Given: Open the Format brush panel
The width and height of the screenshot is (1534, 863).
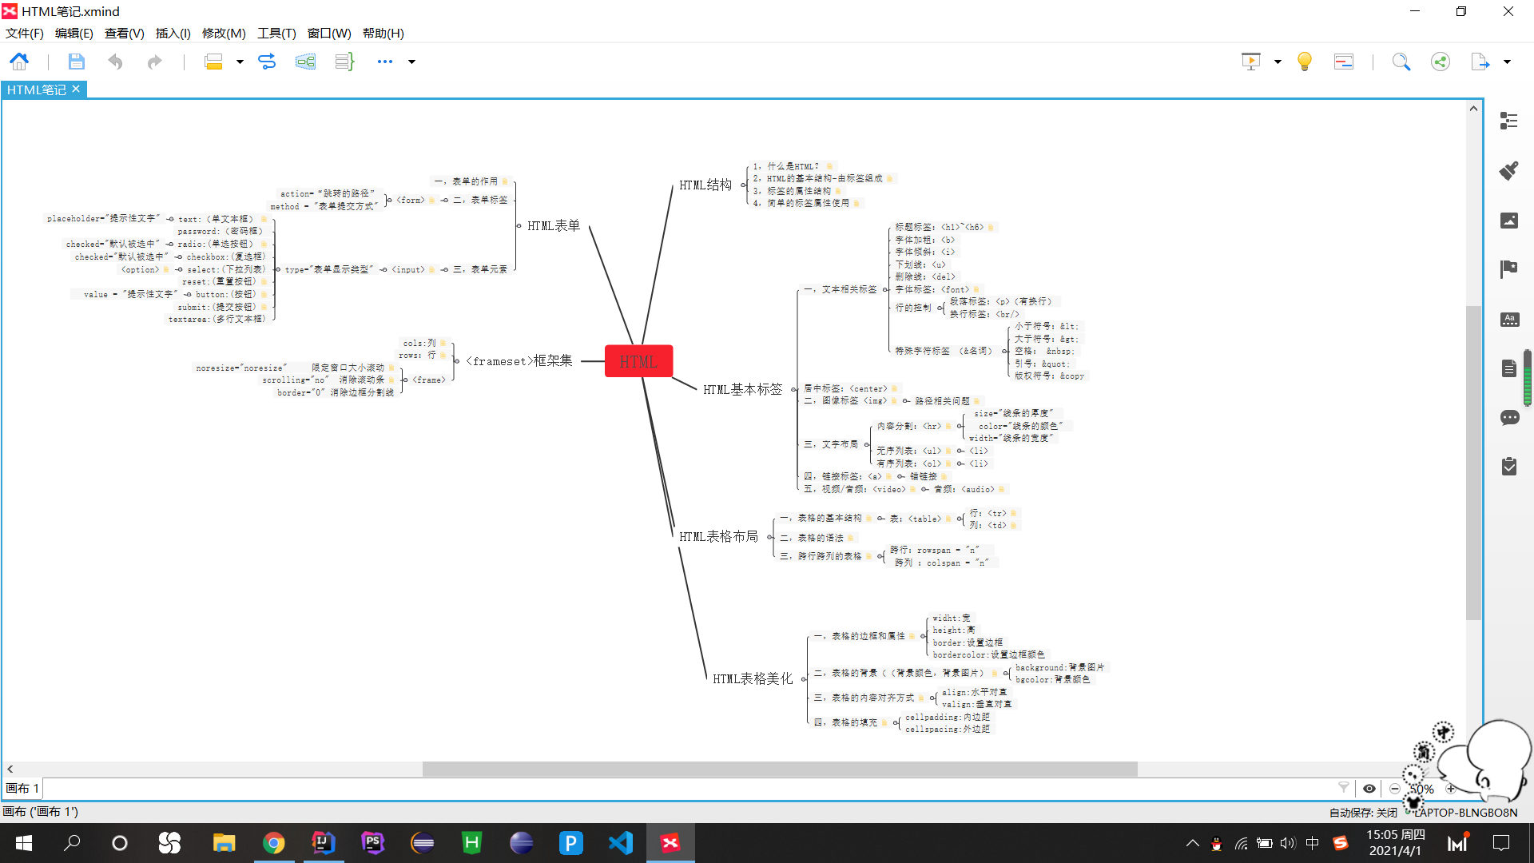Looking at the screenshot, I should pyautogui.click(x=1508, y=170).
